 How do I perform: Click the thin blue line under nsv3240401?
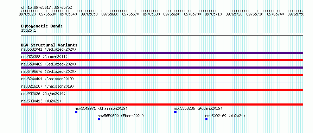(162, 82)
